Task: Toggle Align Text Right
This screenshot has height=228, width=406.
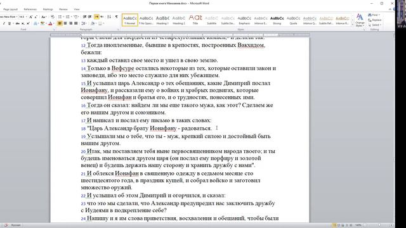Action: [70, 23]
